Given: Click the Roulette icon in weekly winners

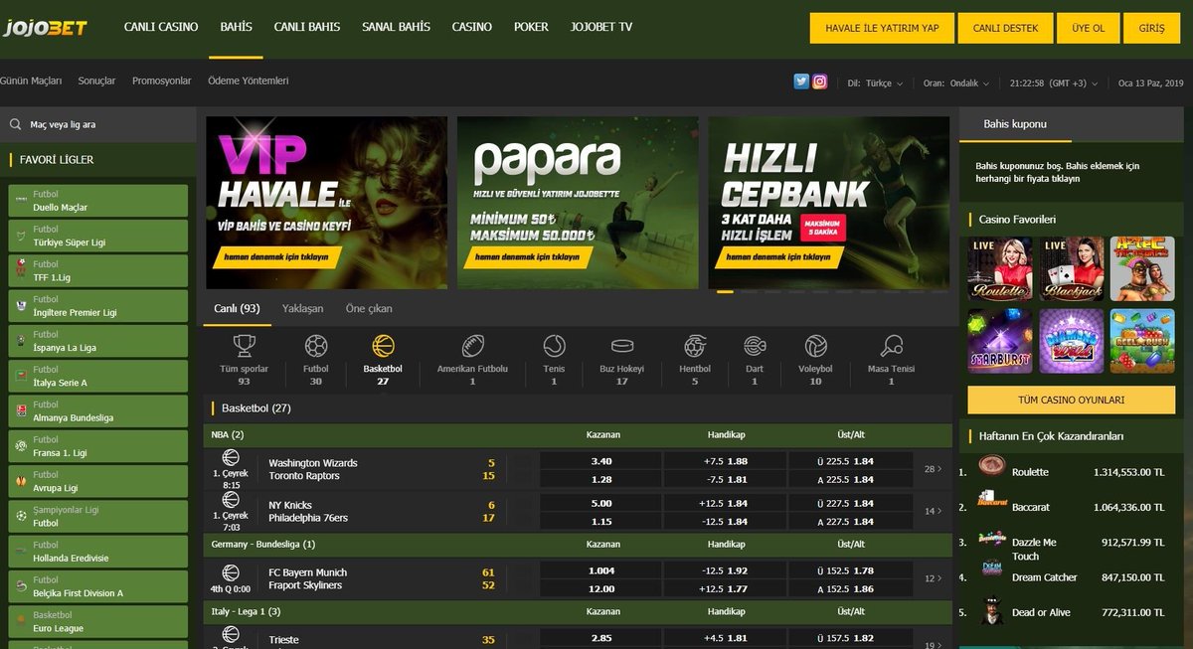Looking at the screenshot, I should (990, 465).
